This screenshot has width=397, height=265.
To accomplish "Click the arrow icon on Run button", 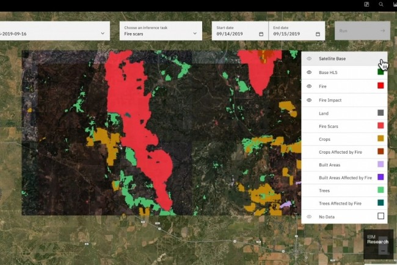I will 382,31.
